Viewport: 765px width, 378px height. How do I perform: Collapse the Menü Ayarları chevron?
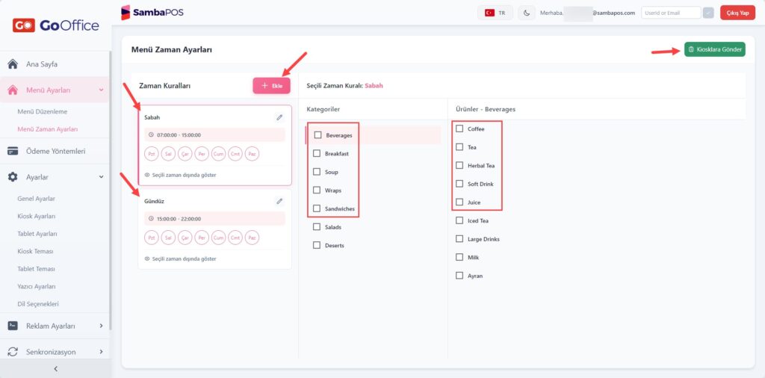tap(101, 90)
